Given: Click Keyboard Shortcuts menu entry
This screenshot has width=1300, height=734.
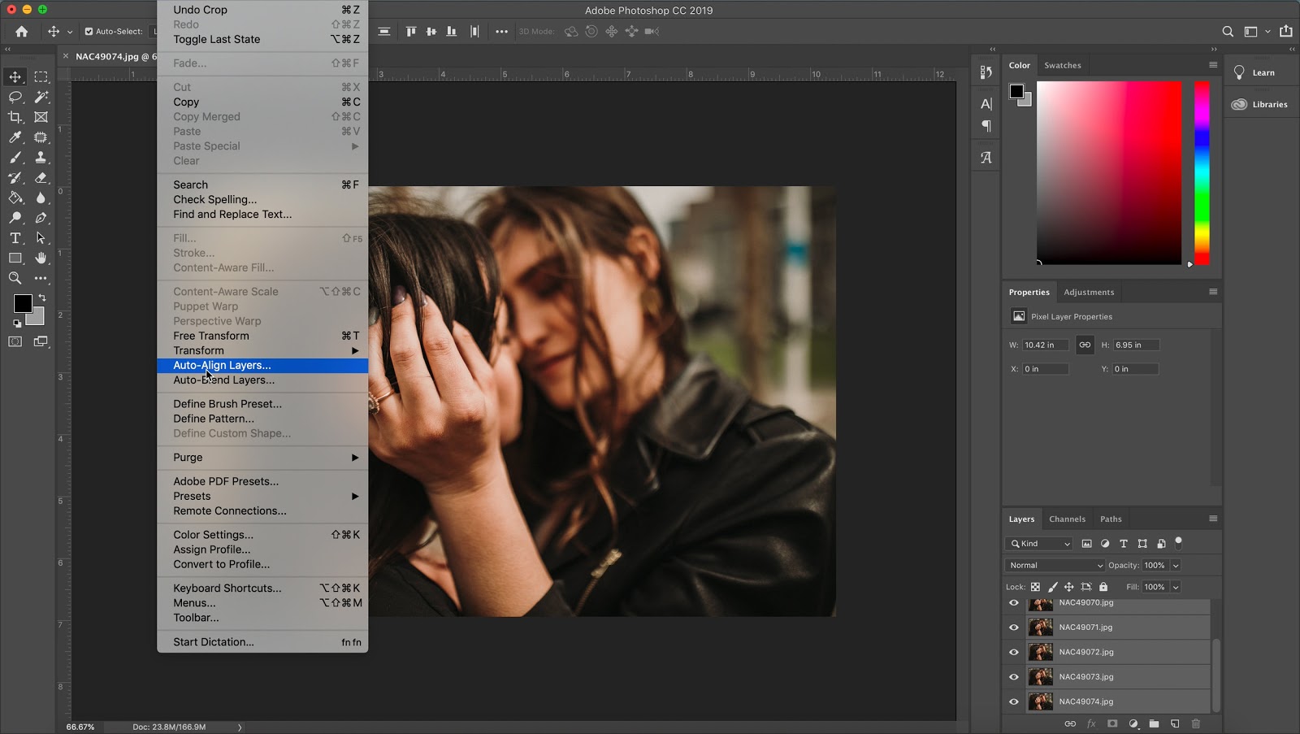Looking at the screenshot, I should [262, 588].
